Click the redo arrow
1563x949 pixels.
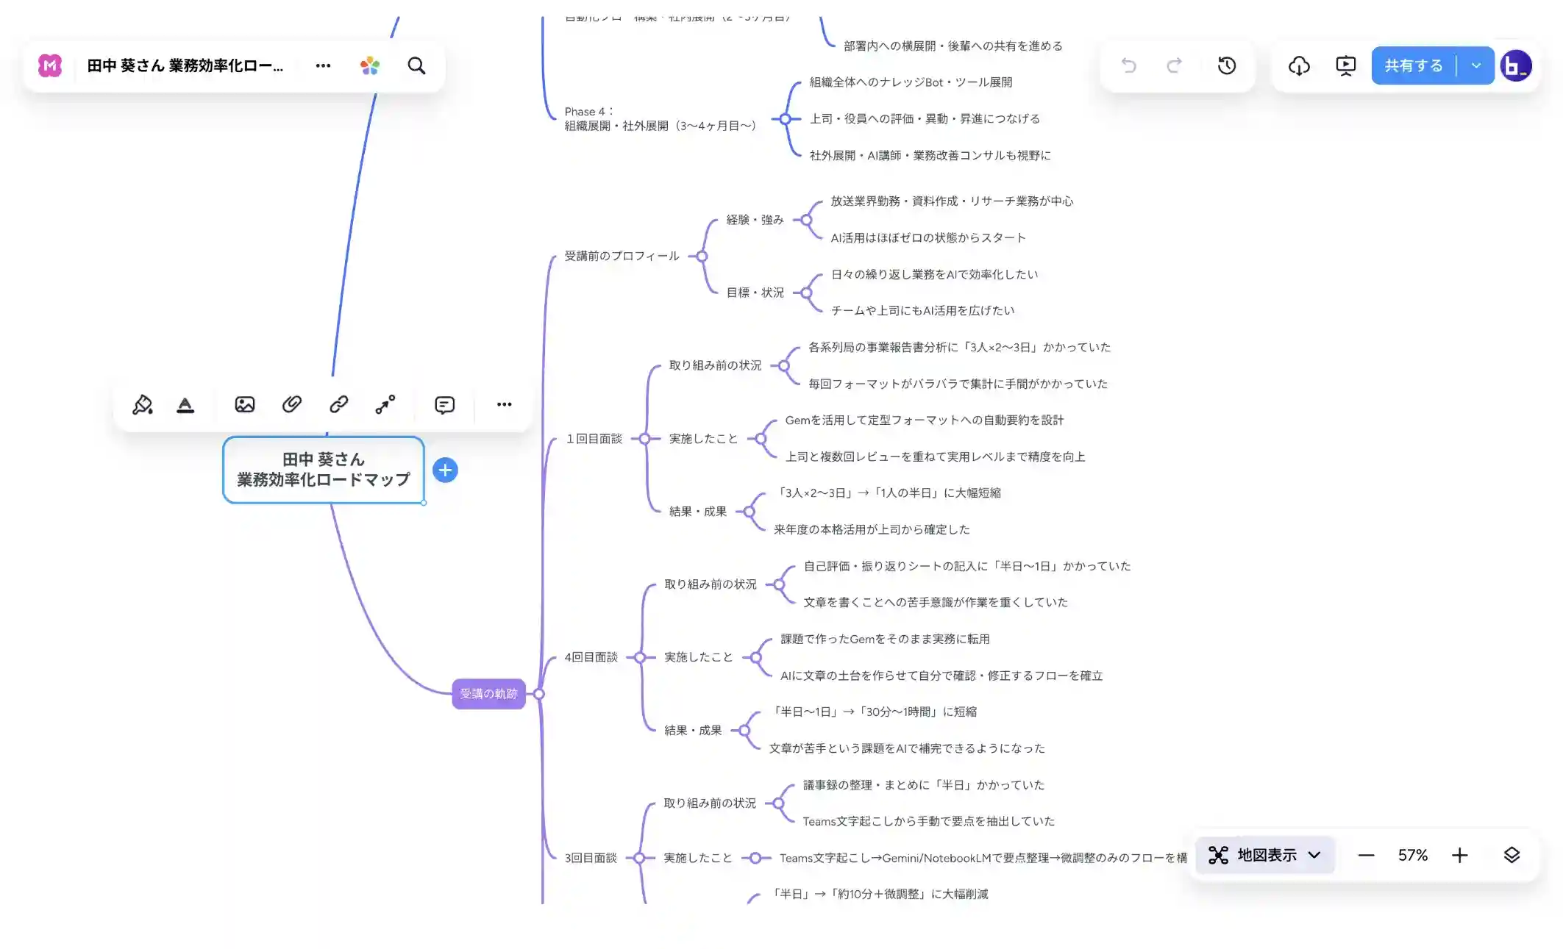pos(1175,65)
